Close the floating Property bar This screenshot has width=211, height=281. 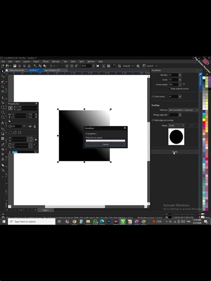[x=36, y=104]
